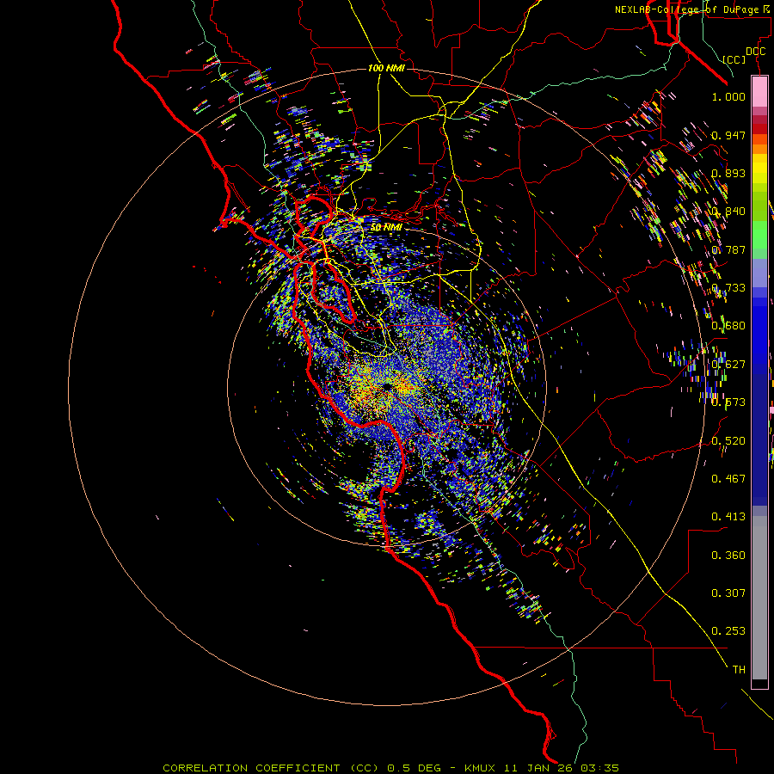The width and height of the screenshot is (774, 774).
Task: Click the 0.947 scale value
Action: click(x=728, y=135)
